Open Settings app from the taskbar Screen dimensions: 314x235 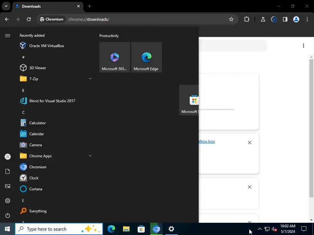[171, 229]
